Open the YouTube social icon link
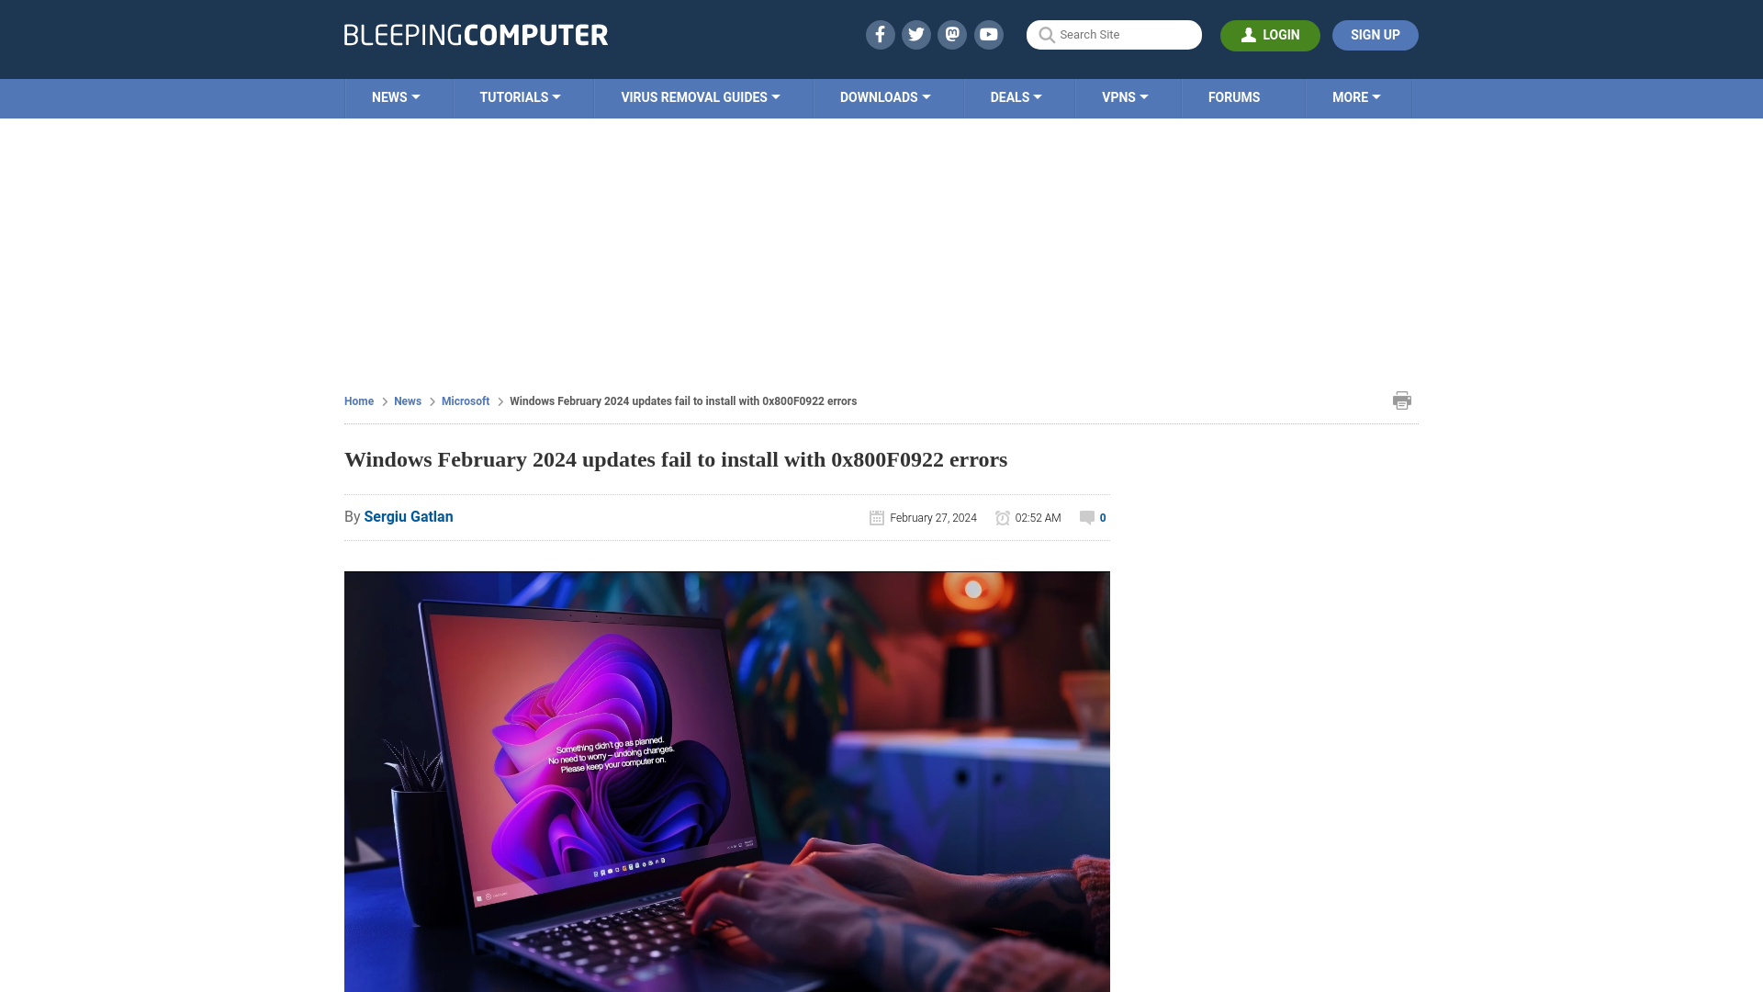Image resolution: width=1763 pixels, height=992 pixels. [989, 34]
